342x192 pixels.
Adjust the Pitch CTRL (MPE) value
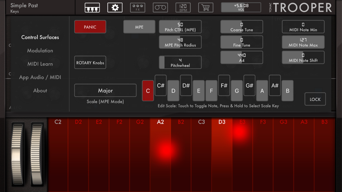[x=180, y=27]
